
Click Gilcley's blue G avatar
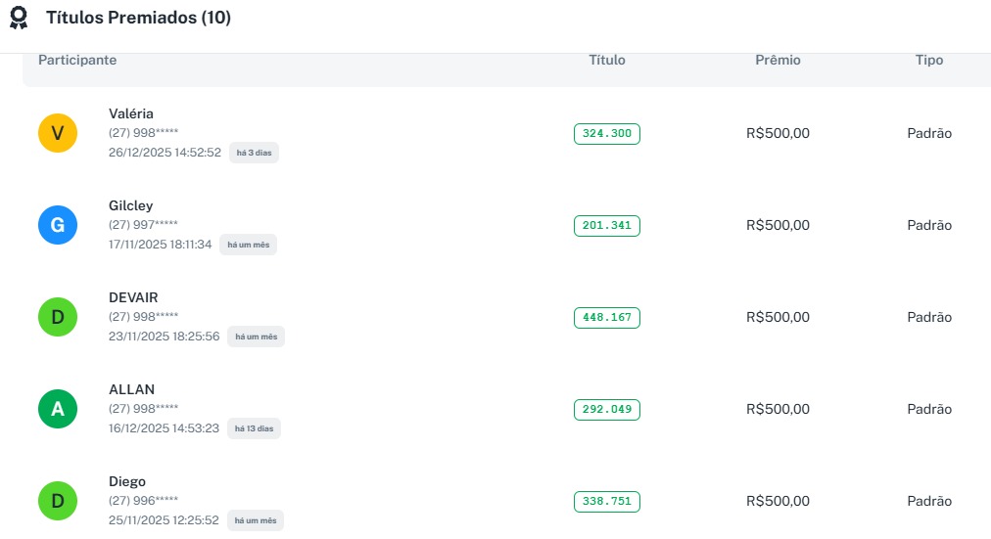point(58,225)
